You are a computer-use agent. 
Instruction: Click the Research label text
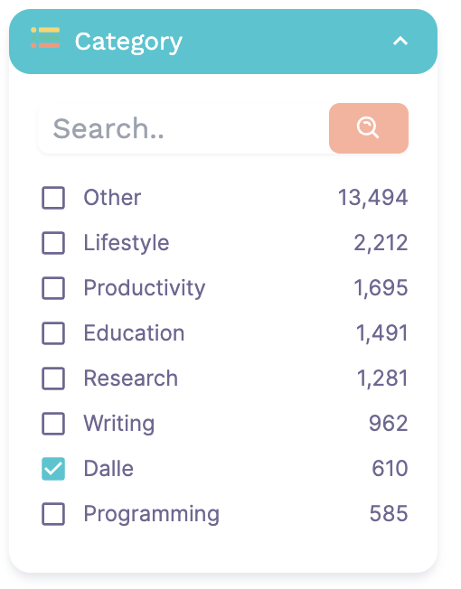click(x=131, y=379)
